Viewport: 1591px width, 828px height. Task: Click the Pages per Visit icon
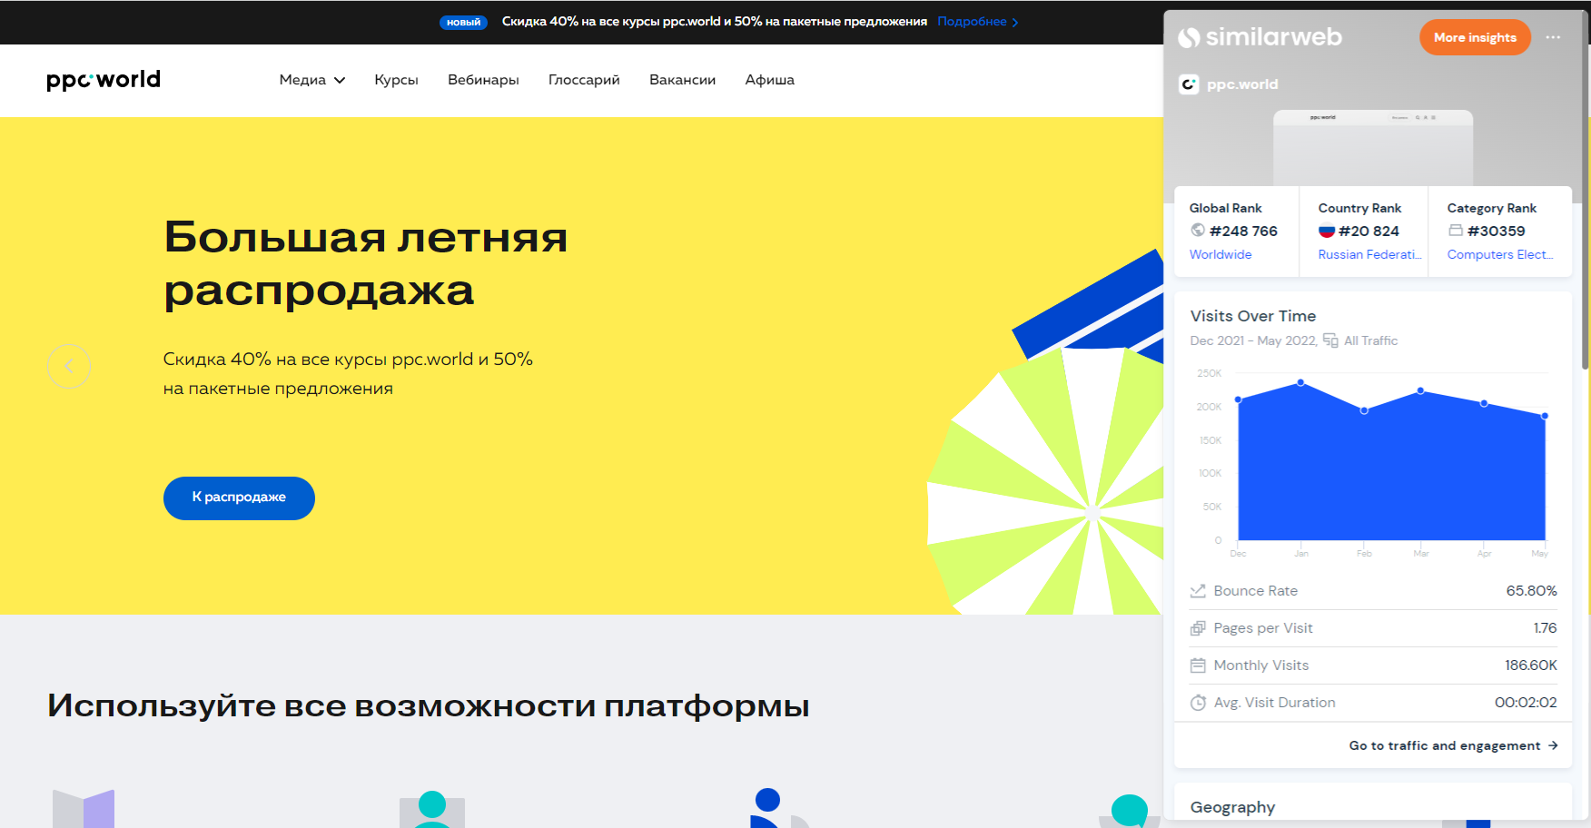point(1198,628)
